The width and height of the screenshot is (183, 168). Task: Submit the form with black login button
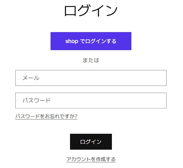click(x=91, y=142)
